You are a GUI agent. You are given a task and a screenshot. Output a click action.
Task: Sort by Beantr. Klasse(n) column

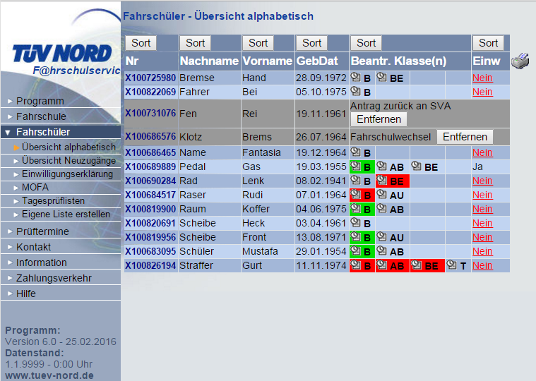tap(366, 43)
